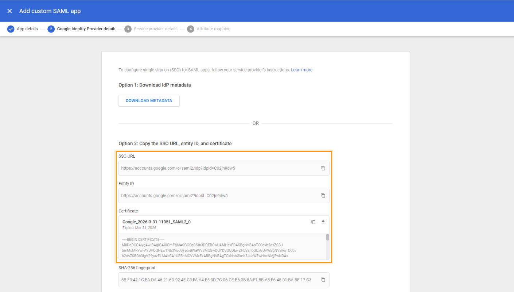Click the step 3 number icon
514x292 pixels.
pyautogui.click(x=128, y=29)
